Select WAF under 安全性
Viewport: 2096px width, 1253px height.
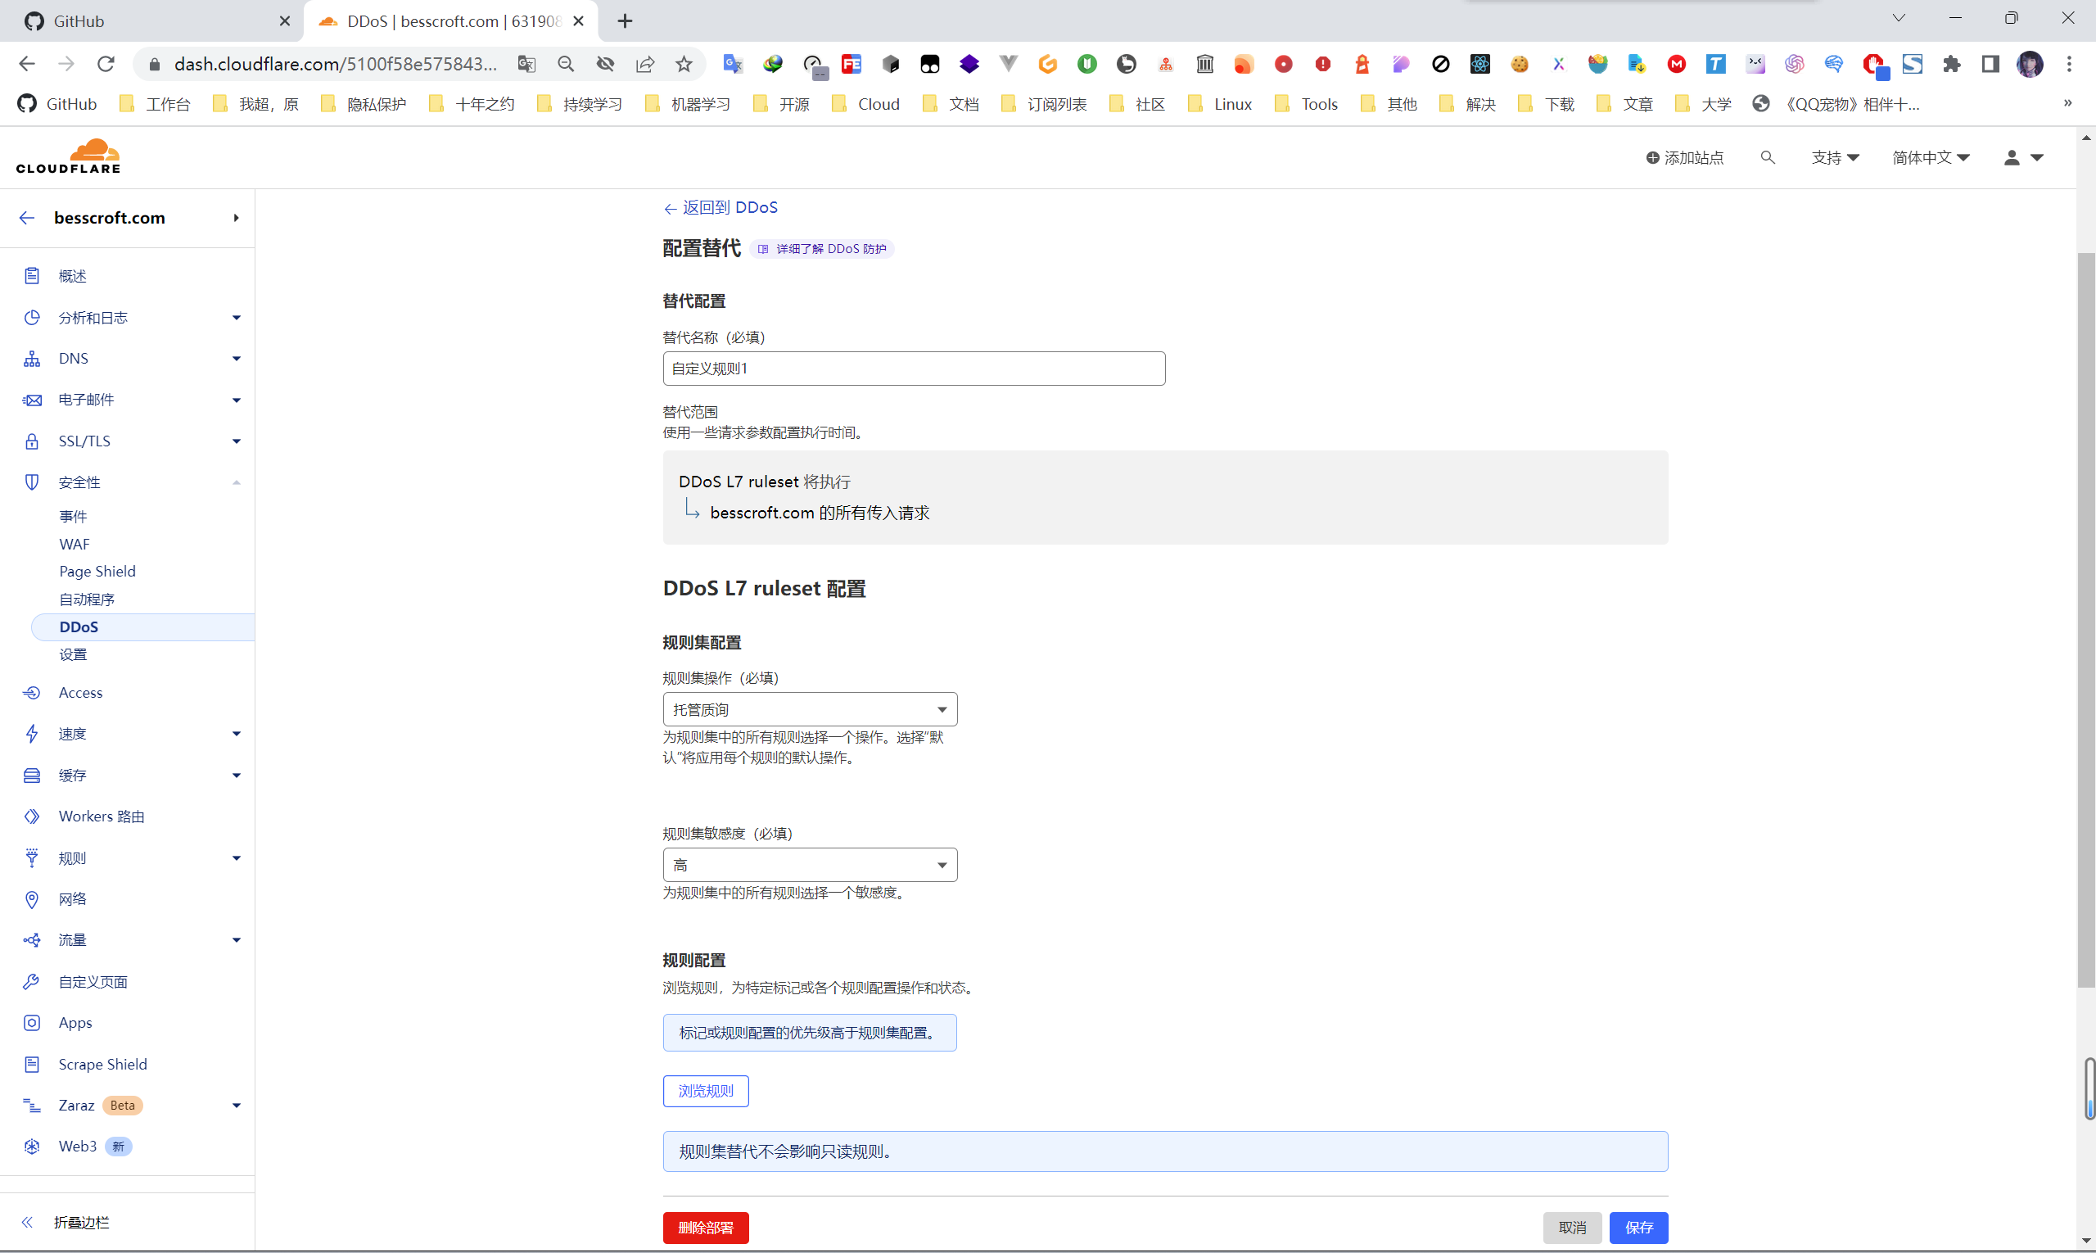click(x=75, y=544)
